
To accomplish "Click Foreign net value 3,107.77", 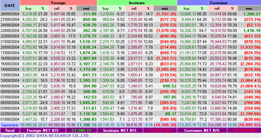I will [x=88, y=64].
